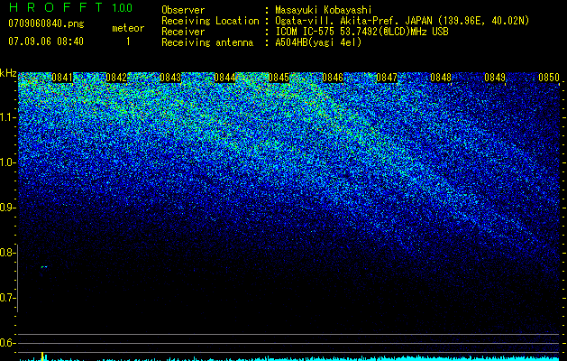Click the 0844 time marker
567x361 pixels.
point(224,78)
